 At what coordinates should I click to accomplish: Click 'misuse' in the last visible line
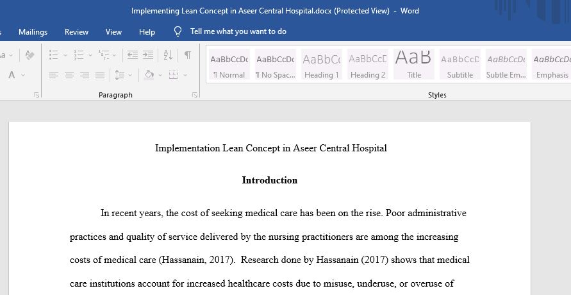point(340,283)
